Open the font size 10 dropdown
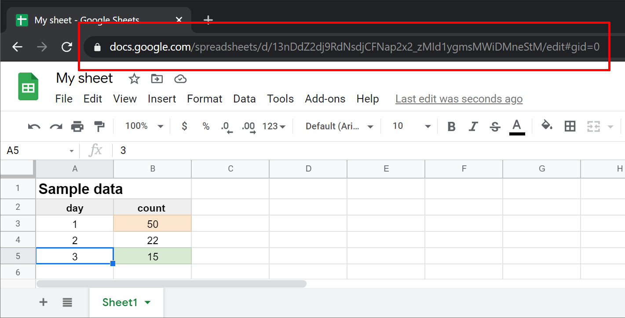Screen dimensions: 625x318 [x=412, y=126]
